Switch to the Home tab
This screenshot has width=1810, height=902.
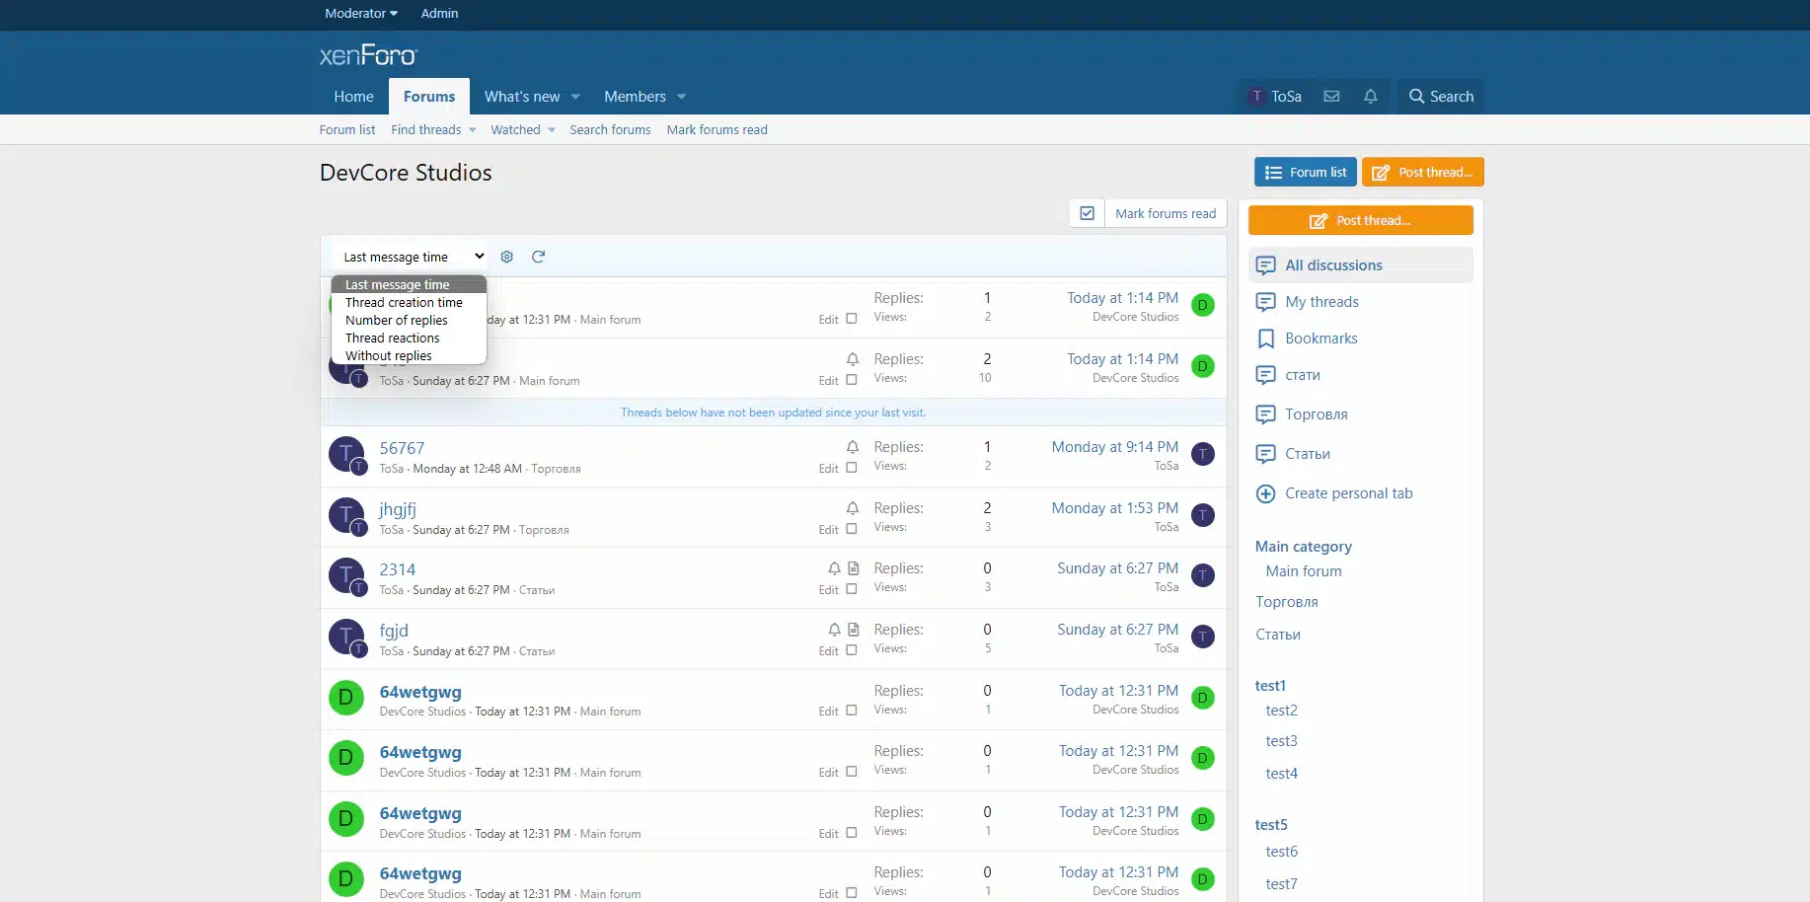pos(353,97)
